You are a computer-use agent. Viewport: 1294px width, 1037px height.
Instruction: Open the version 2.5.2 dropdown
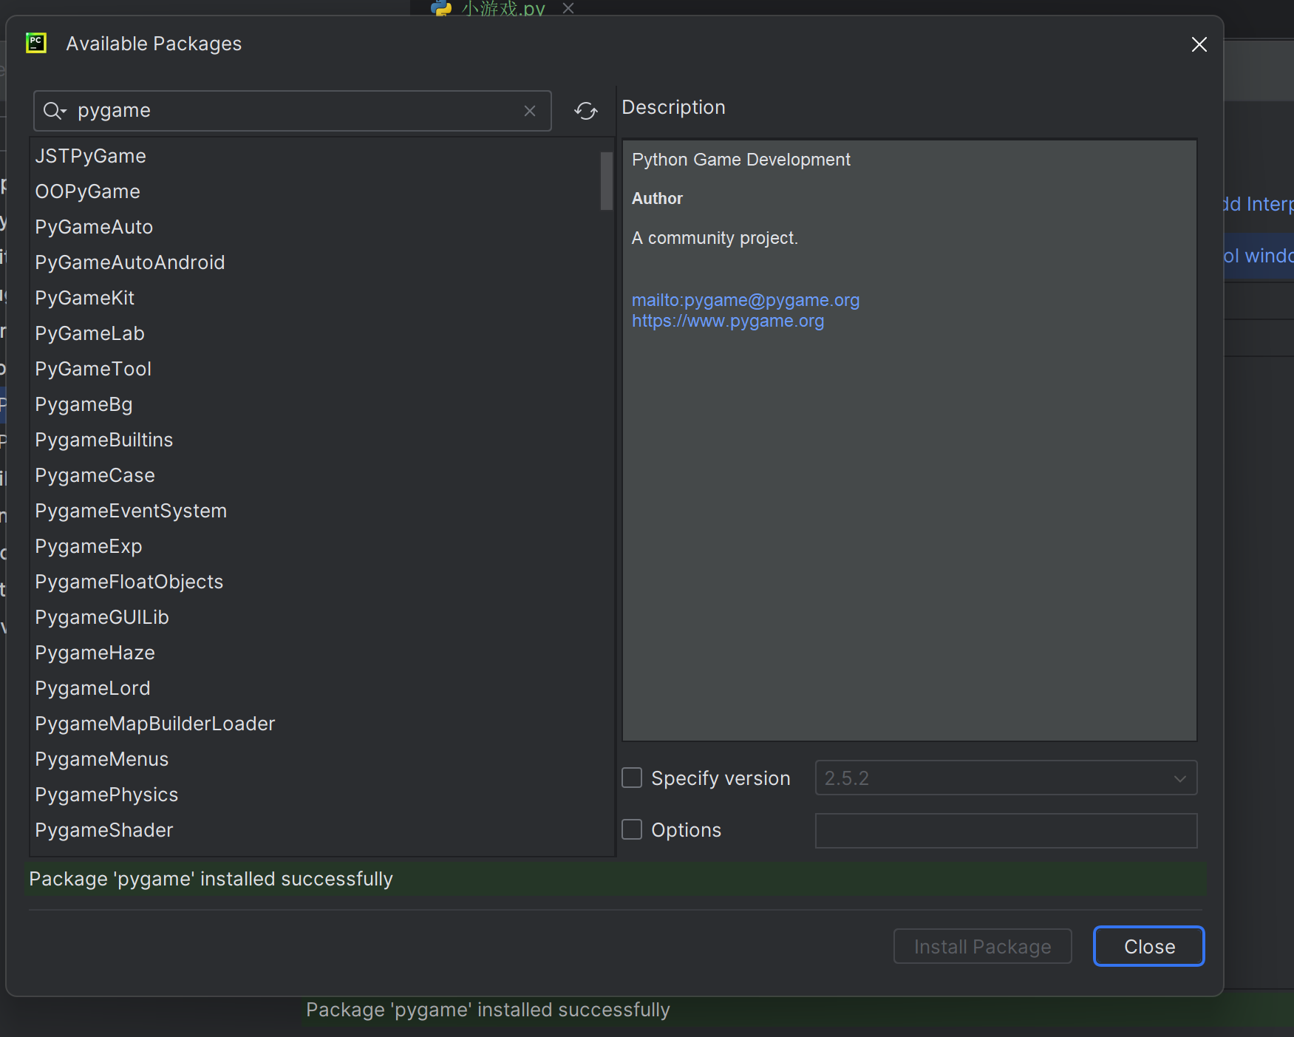point(1006,778)
